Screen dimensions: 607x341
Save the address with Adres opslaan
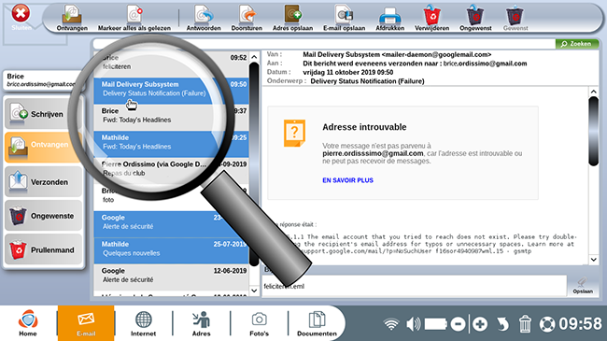292,18
